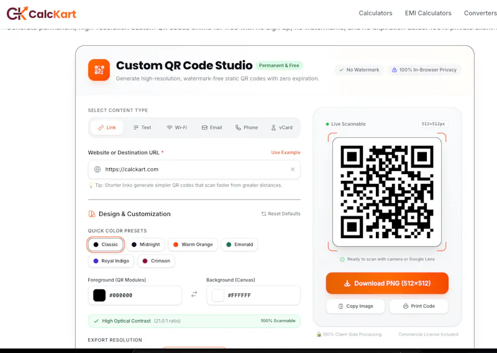Edit the background hex value #FFFFFF

[239, 295]
